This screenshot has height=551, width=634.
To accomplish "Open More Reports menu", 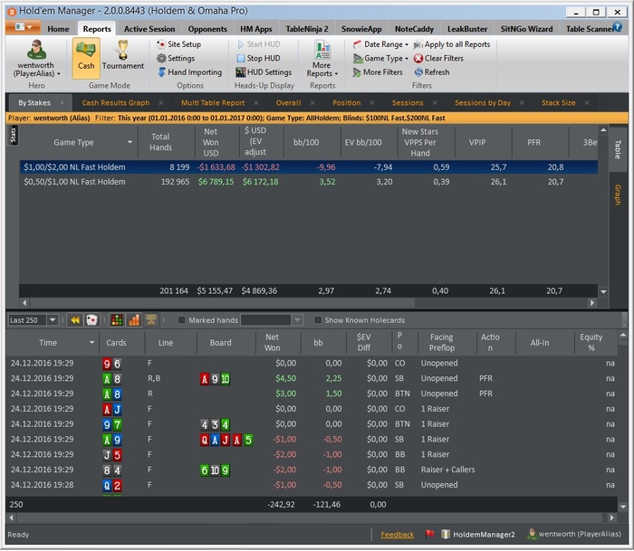I will [x=322, y=59].
